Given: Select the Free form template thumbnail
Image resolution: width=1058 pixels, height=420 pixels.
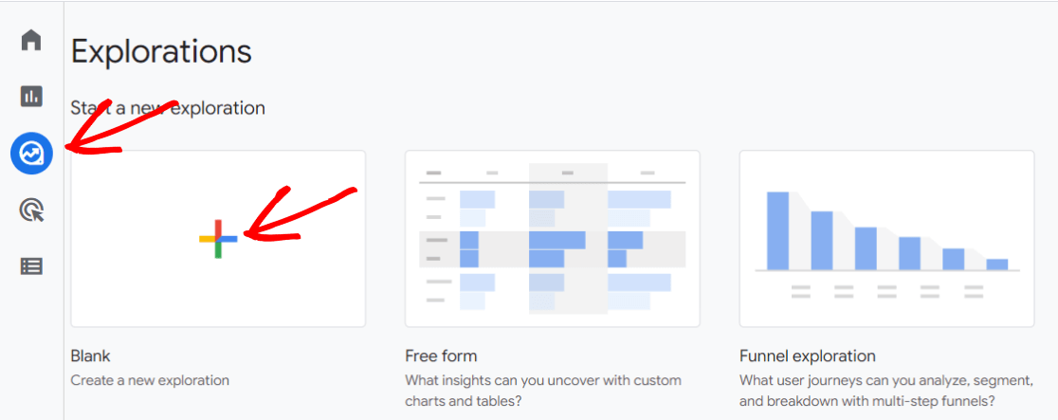Looking at the screenshot, I should pos(552,239).
